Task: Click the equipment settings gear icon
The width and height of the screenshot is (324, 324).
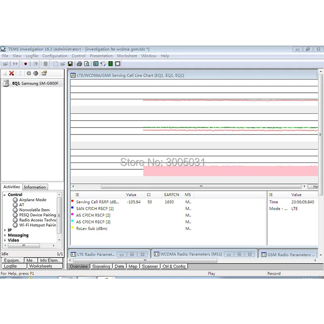Action: pos(29,73)
